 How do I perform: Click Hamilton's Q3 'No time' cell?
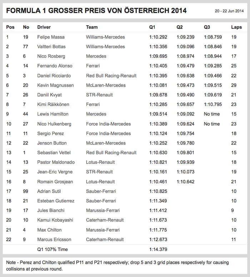[x=212, y=114]
